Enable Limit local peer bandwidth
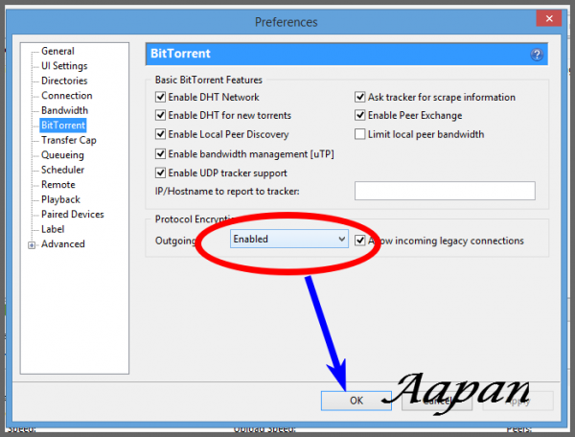The height and width of the screenshot is (437, 575). pos(359,134)
